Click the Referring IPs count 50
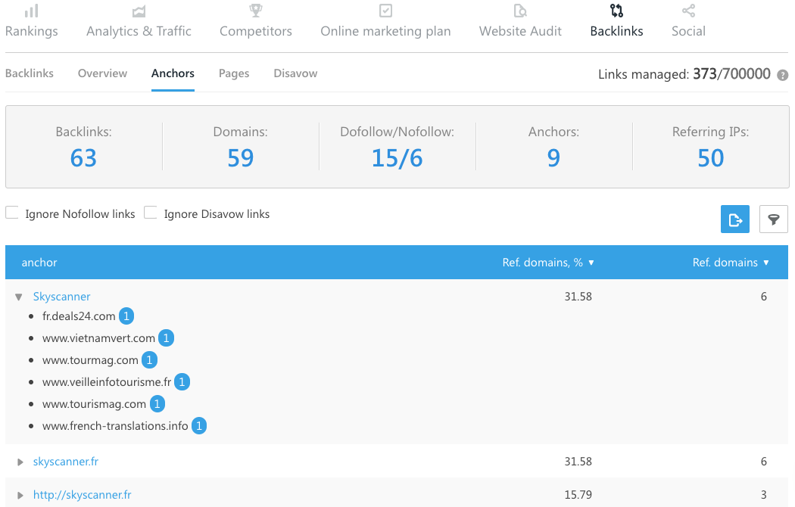795x507 pixels. tap(710, 158)
